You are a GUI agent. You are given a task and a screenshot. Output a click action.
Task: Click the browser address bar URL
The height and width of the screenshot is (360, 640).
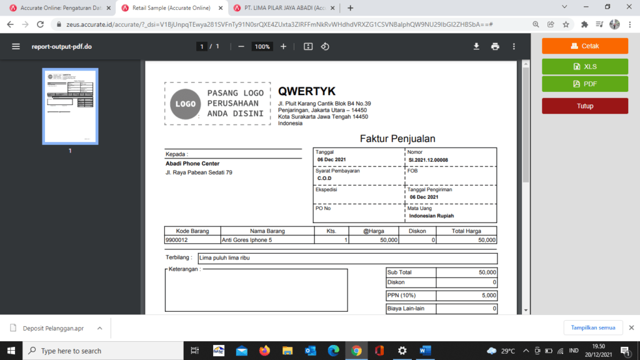pos(279,24)
